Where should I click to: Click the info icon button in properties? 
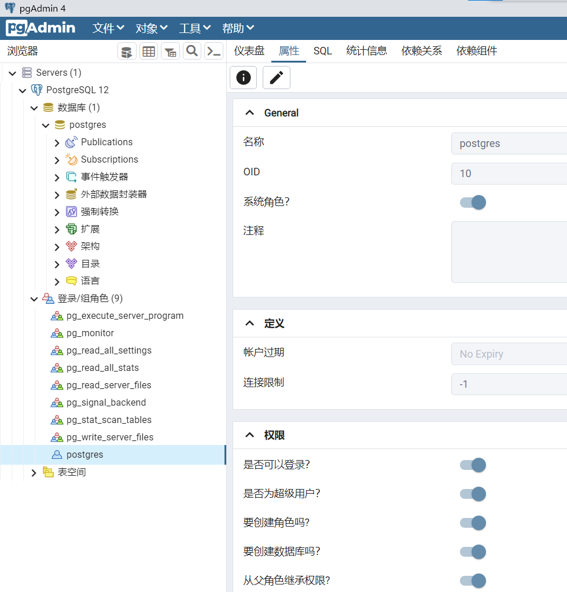244,78
